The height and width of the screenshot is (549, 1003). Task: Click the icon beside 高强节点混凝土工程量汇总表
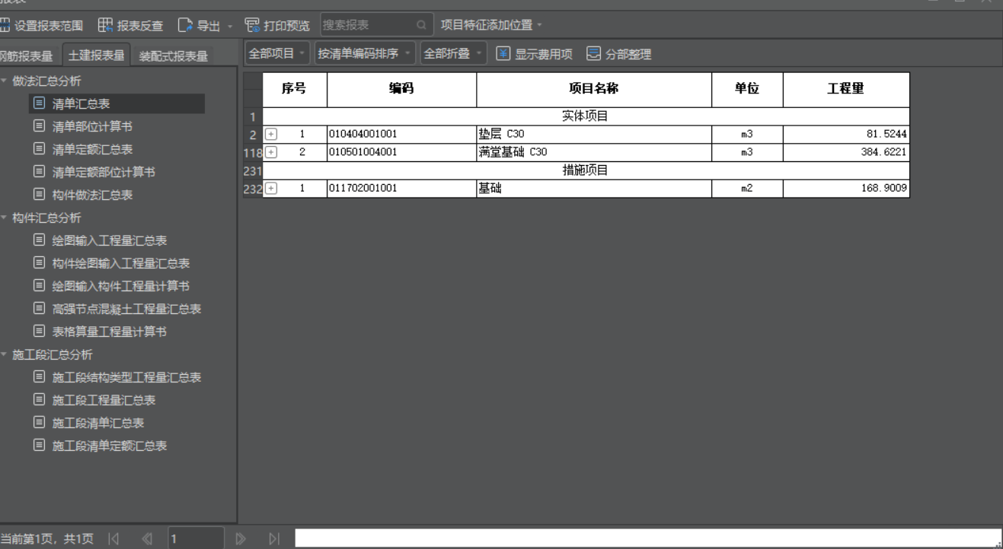39,309
